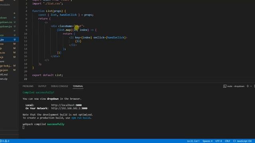
Task: Click line number 22 in gutter
Action: point(25,79)
